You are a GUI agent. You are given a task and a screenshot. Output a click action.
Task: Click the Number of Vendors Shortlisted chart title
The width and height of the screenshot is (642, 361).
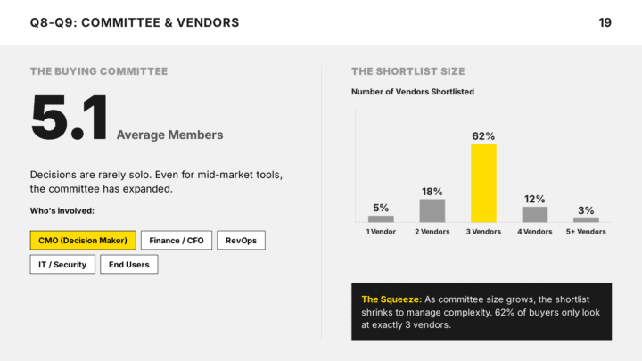tap(413, 92)
